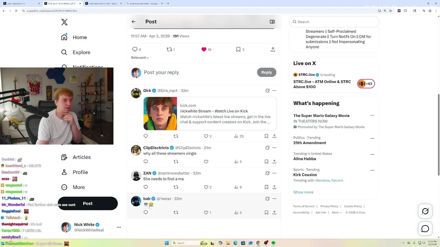Click Show more under trends
440x247 pixels.
[303, 192]
